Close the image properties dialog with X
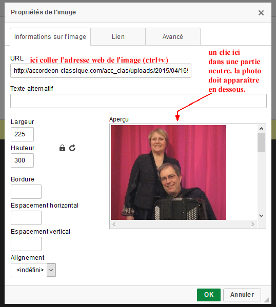The width and height of the screenshot is (276, 307). click(261, 13)
